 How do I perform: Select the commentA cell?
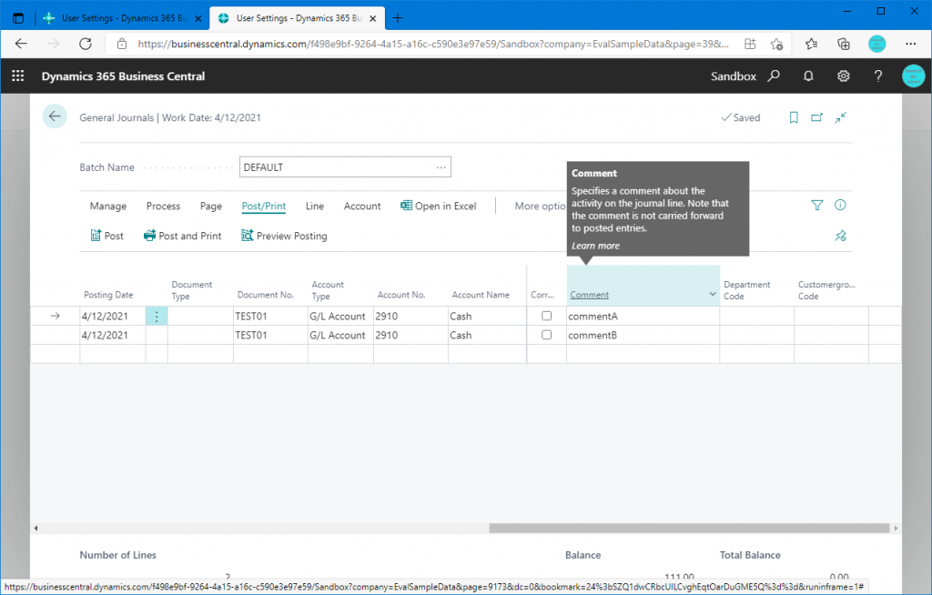tap(643, 317)
